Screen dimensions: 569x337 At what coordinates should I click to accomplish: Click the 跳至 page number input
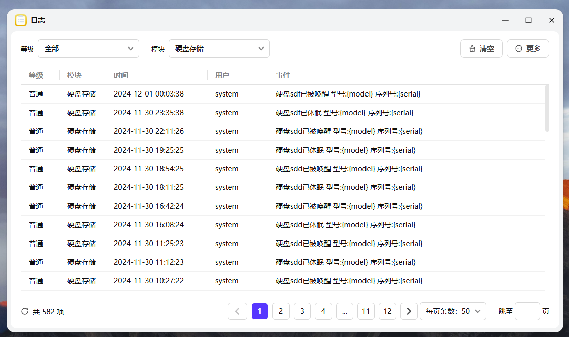coord(527,311)
